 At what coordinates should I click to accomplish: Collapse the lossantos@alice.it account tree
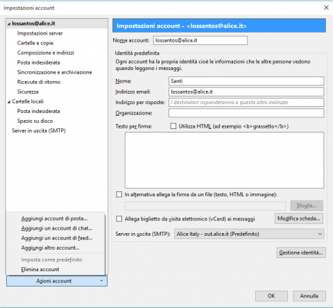[x=9, y=24]
